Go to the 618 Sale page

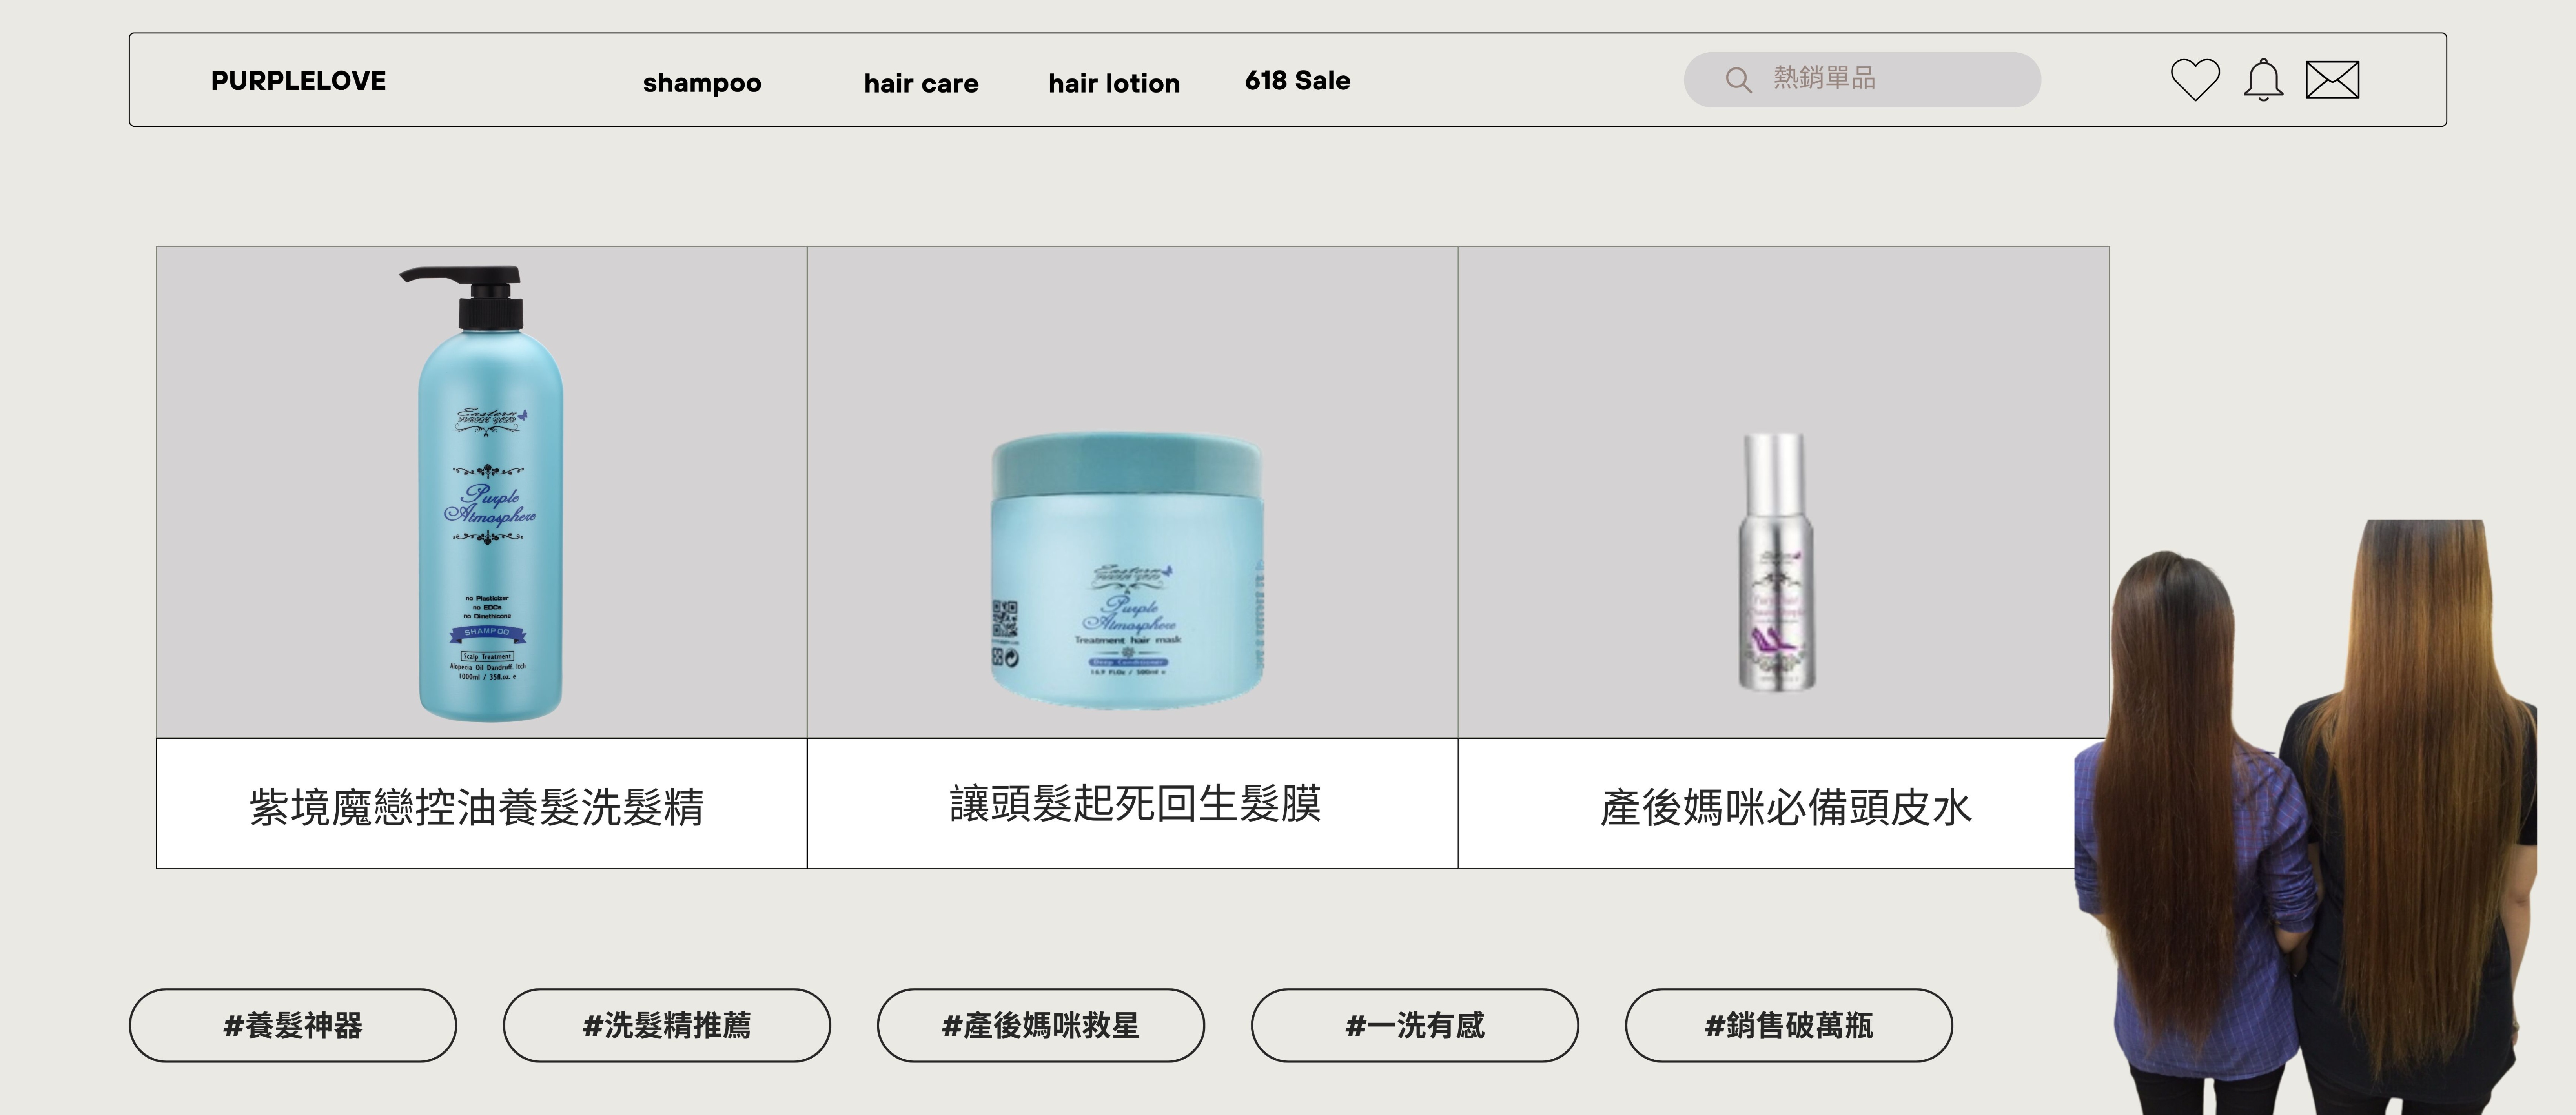click(1297, 81)
